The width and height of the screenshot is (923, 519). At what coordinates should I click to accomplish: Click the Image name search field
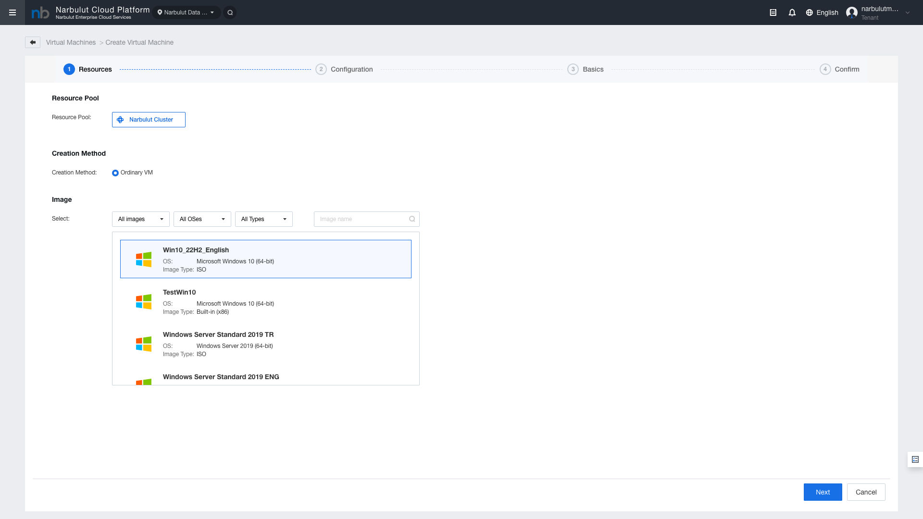(x=367, y=219)
